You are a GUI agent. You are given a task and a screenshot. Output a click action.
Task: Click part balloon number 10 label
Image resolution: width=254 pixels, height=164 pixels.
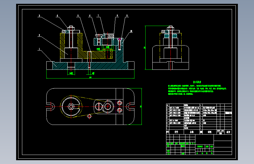(x=131, y=31)
